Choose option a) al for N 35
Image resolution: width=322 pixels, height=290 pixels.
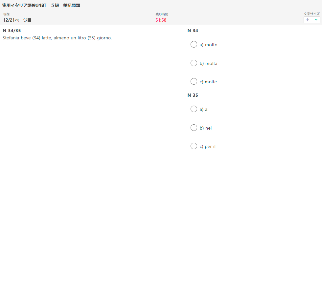coord(194,109)
